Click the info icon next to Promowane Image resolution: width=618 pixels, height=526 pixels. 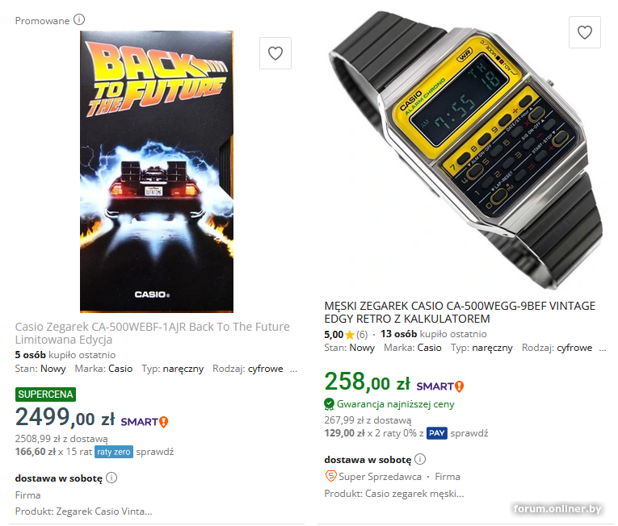pyautogui.click(x=79, y=19)
